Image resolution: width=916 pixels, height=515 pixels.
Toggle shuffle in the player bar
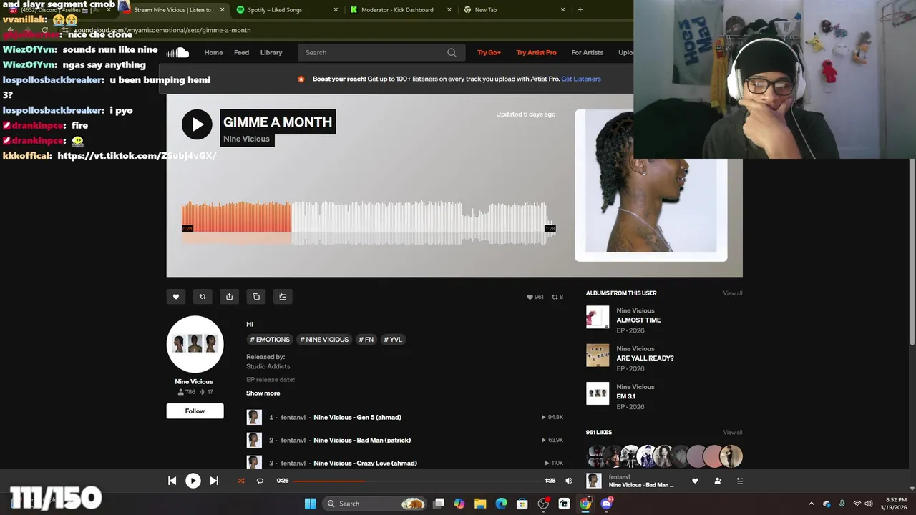pos(240,481)
